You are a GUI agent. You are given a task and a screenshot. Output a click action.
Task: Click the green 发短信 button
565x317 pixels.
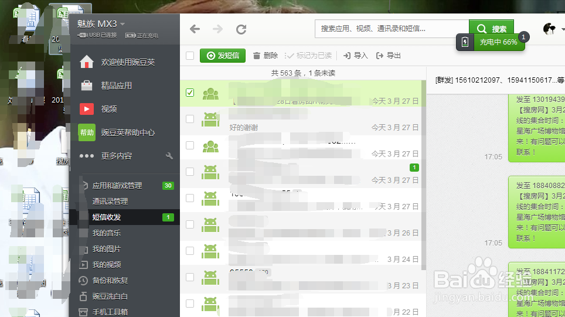[223, 56]
